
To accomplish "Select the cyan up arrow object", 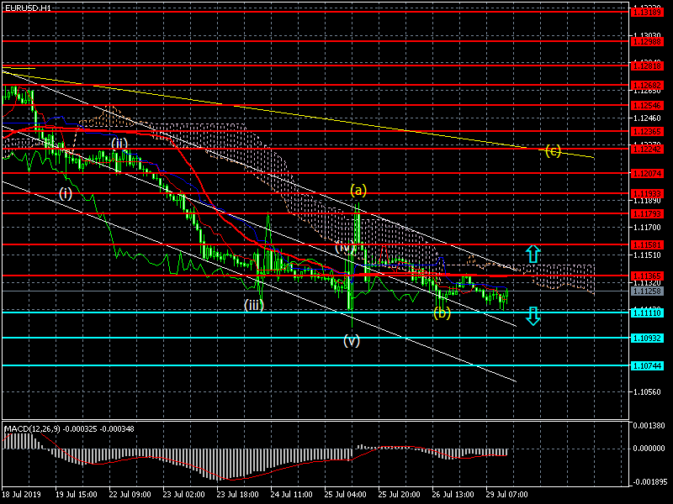I will pyautogui.click(x=533, y=254).
